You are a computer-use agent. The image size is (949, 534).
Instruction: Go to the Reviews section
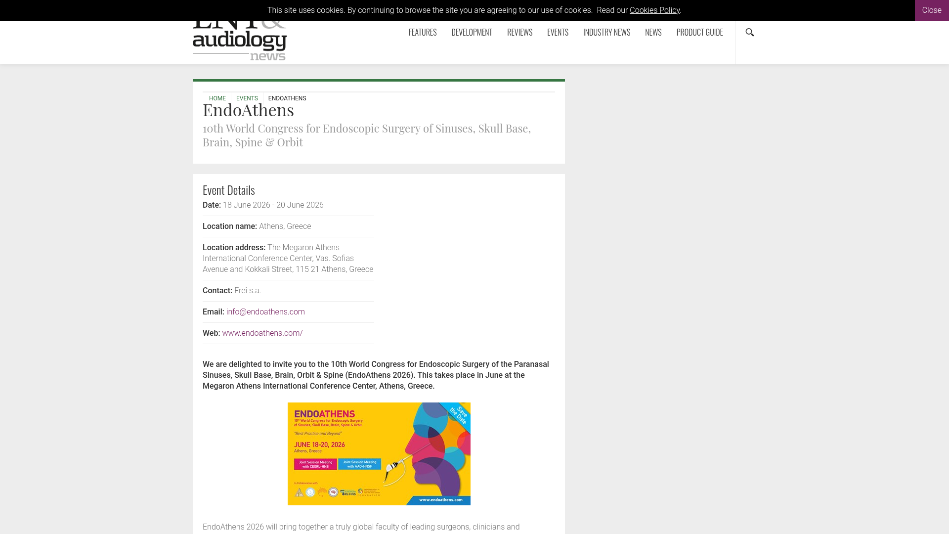pos(519,33)
